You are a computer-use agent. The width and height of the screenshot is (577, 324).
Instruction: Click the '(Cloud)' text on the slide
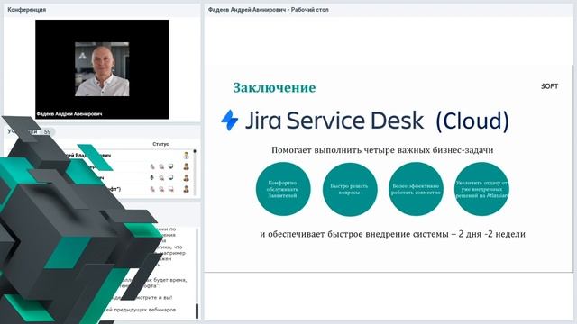click(472, 121)
